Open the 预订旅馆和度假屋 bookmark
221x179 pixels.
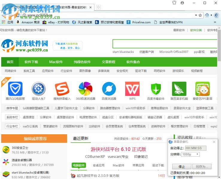pyautogui.click(x=110, y=22)
